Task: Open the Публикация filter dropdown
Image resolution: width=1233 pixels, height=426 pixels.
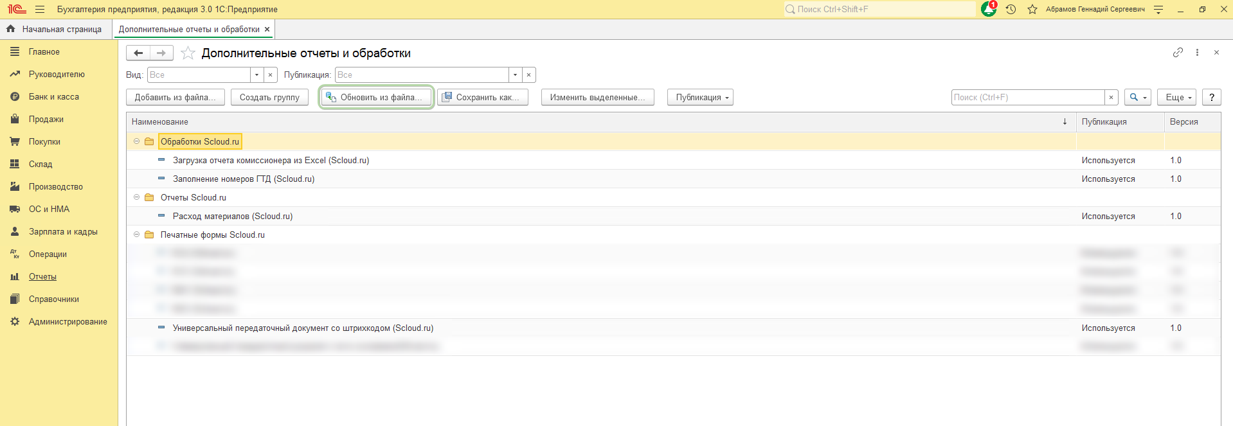Action: point(515,75)
